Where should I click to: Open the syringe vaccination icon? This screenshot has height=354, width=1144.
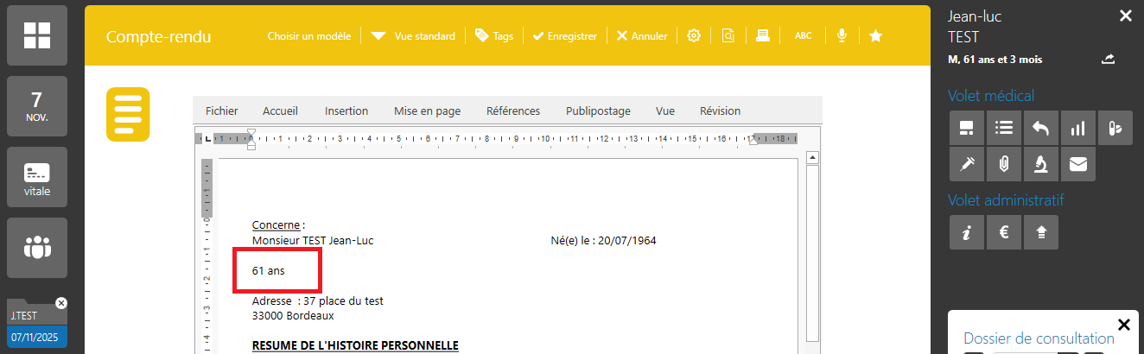(966, 163)
